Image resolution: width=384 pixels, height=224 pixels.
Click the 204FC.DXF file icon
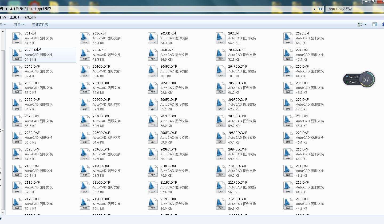153,71
